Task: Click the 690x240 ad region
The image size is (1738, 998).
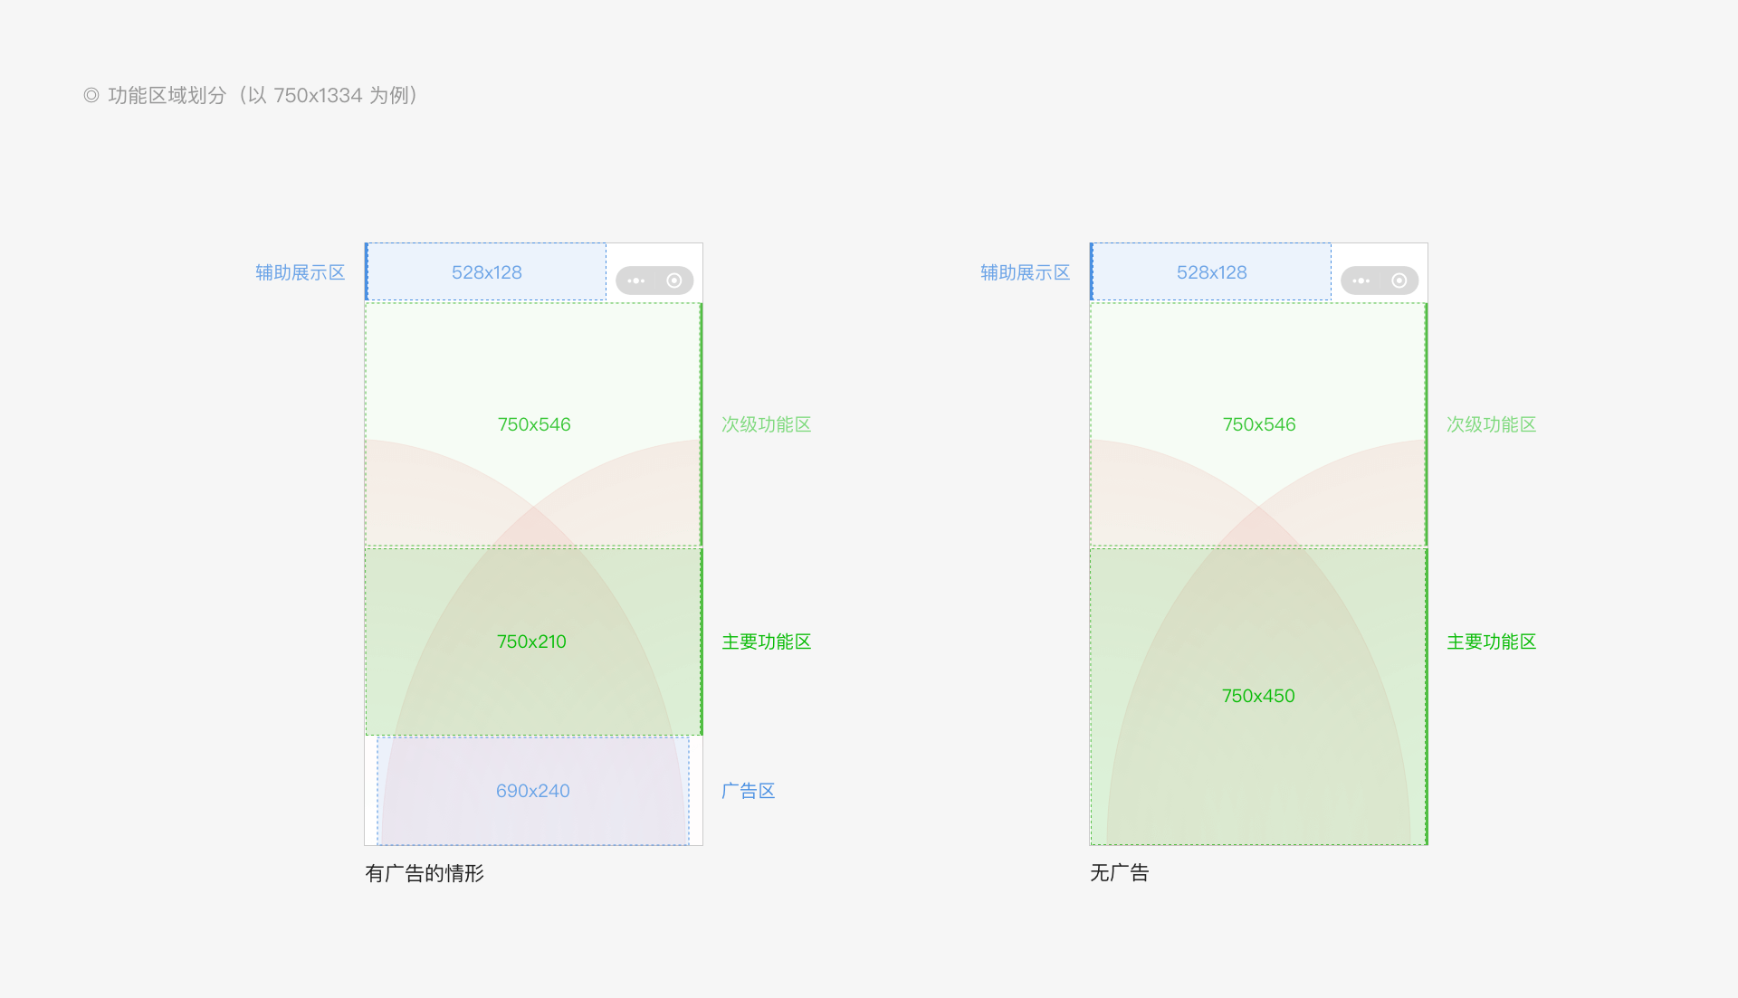Action: coord(533,791)
